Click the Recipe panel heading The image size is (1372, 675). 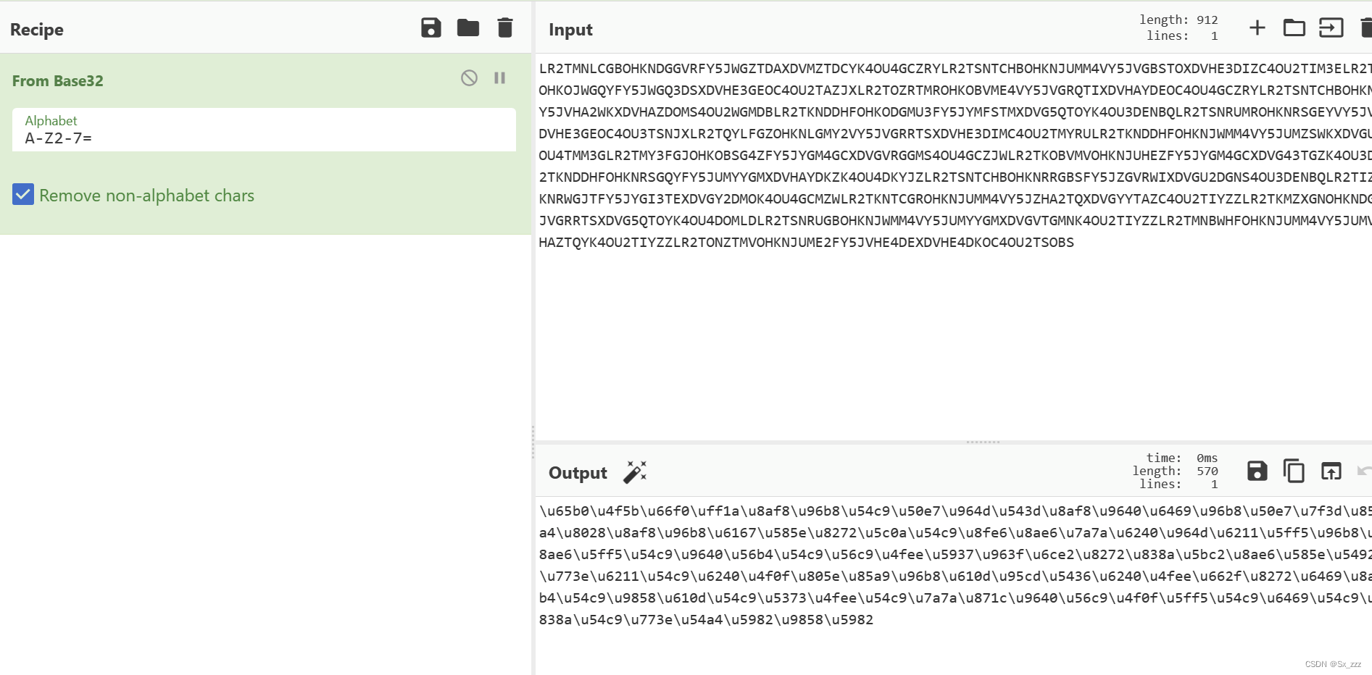tap(37, 30)
